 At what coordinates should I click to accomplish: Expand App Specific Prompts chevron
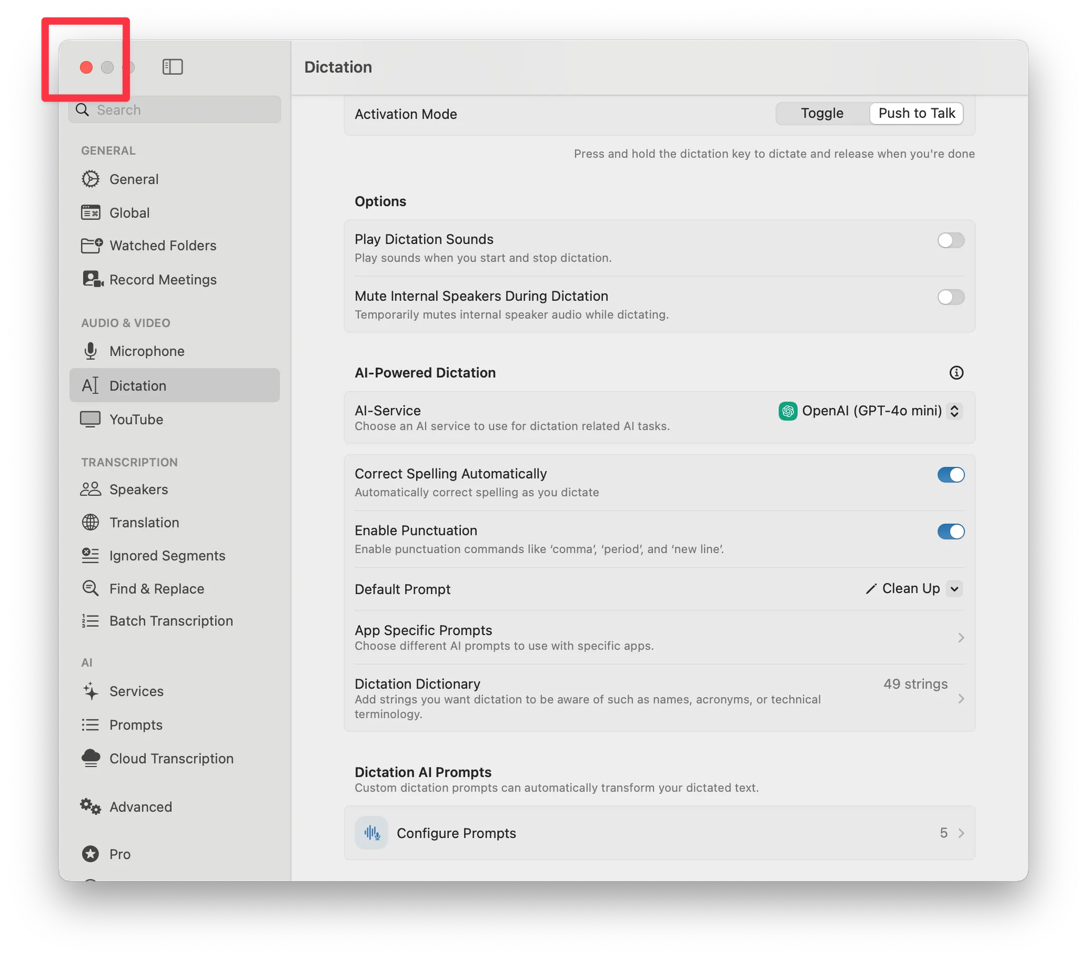pyautogui.click(x=960, y=638)
